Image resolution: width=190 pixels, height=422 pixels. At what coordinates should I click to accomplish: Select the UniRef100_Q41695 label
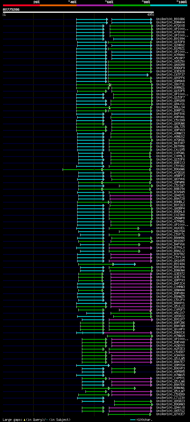170,261
